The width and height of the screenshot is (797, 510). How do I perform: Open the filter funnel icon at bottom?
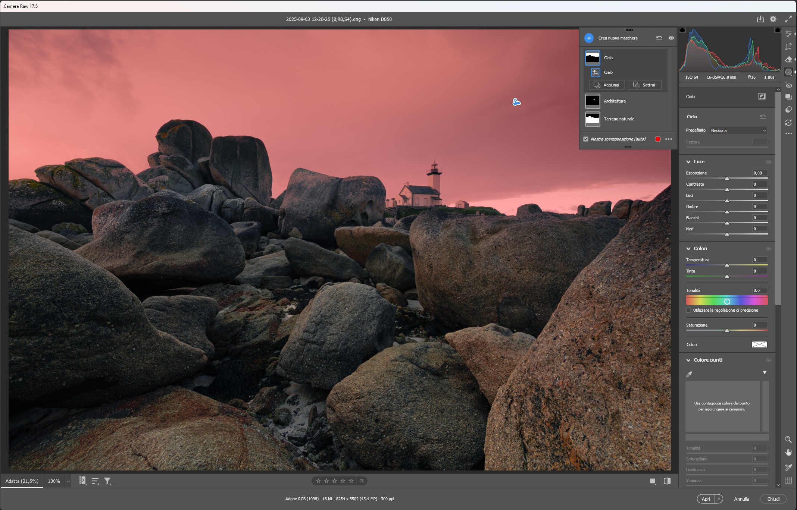pos(107,481)
